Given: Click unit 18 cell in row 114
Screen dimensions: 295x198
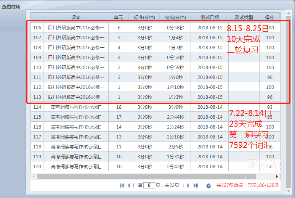Looking at the screenshot, I should click(x=119, y=107).
